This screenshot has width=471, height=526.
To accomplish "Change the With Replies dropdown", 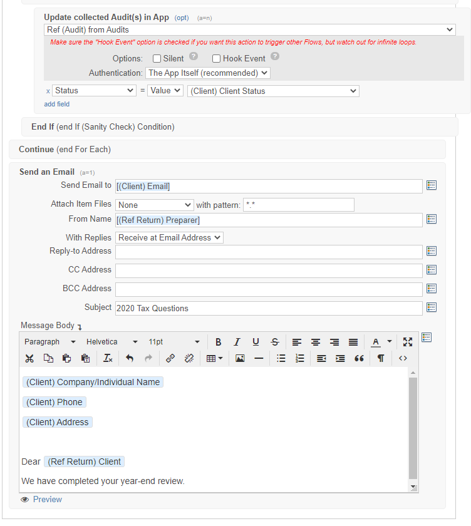I will point(169,238).
